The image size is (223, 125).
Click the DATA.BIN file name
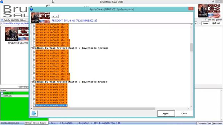pos(8,96)
